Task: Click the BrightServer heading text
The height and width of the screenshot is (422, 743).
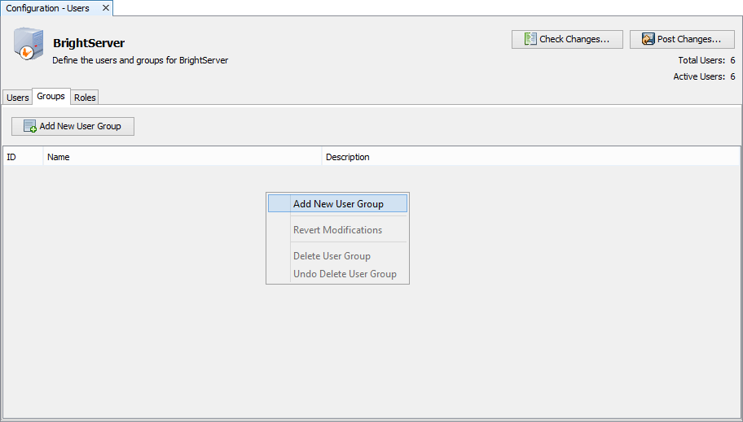Action: 89,43
